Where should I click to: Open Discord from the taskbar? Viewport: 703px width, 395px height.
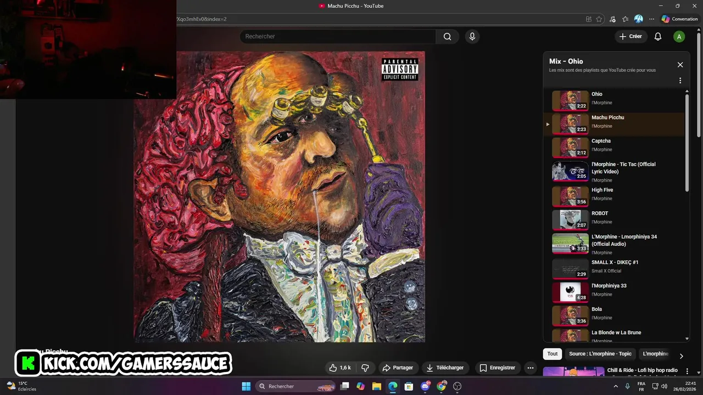pos(425,386)
